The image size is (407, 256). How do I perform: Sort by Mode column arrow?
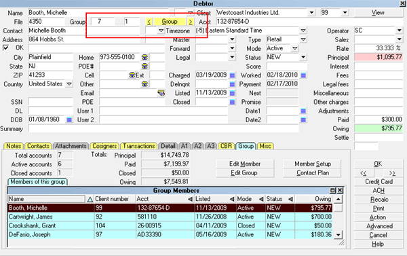point(261,200)
